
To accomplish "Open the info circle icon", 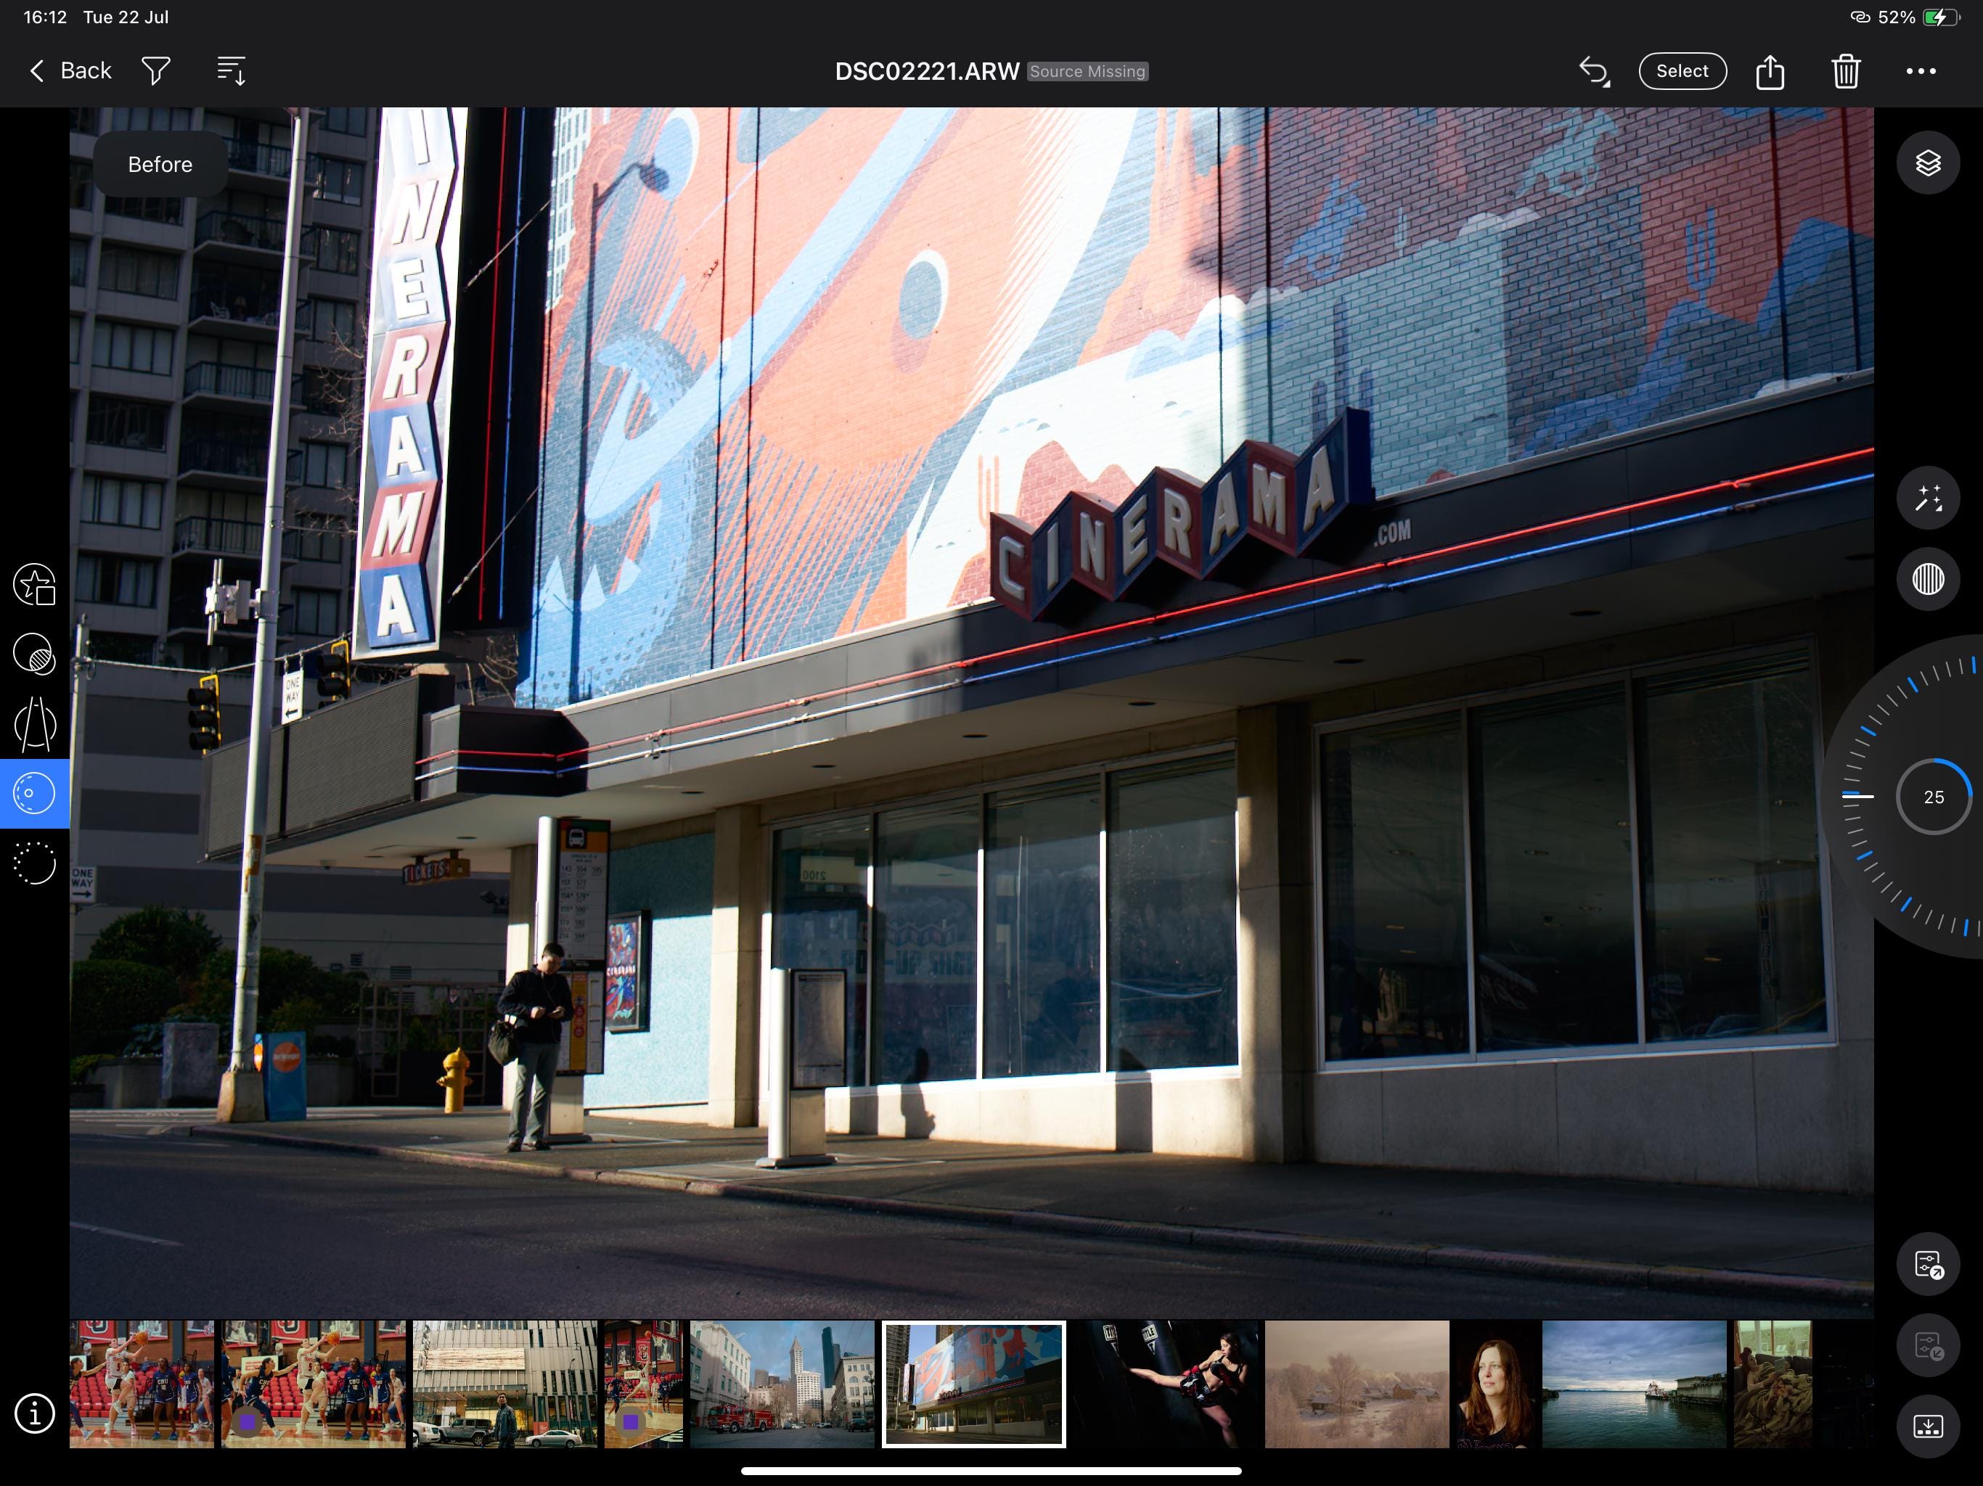I will click(35, 1413).
